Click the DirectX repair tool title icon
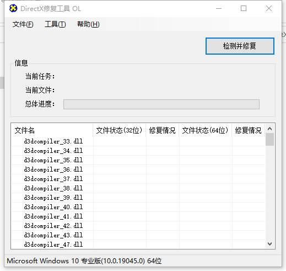The height and width of the screenshot is (271, 286). (x=13, y=8)
